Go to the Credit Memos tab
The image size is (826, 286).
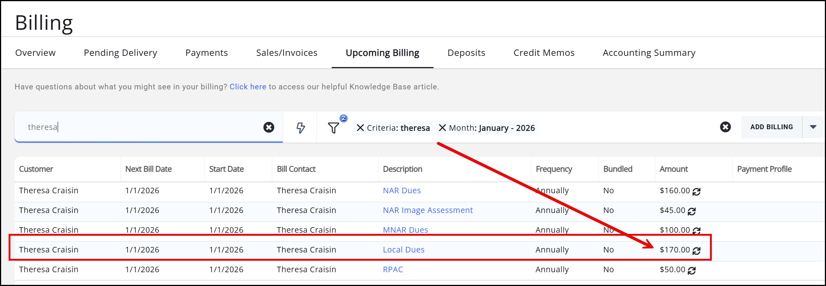coord(544,53)
